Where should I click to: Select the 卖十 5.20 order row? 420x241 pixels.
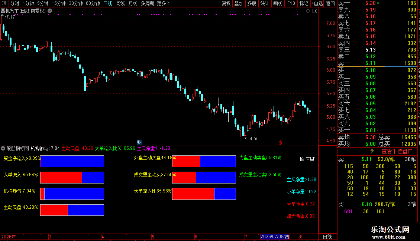pos(377,3)
